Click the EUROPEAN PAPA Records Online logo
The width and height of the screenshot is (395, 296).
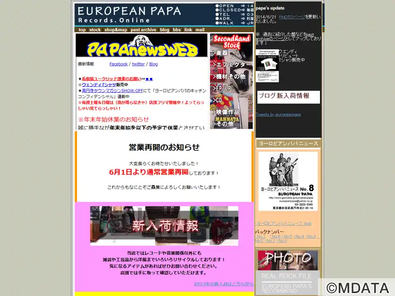(x=129, y=15)
